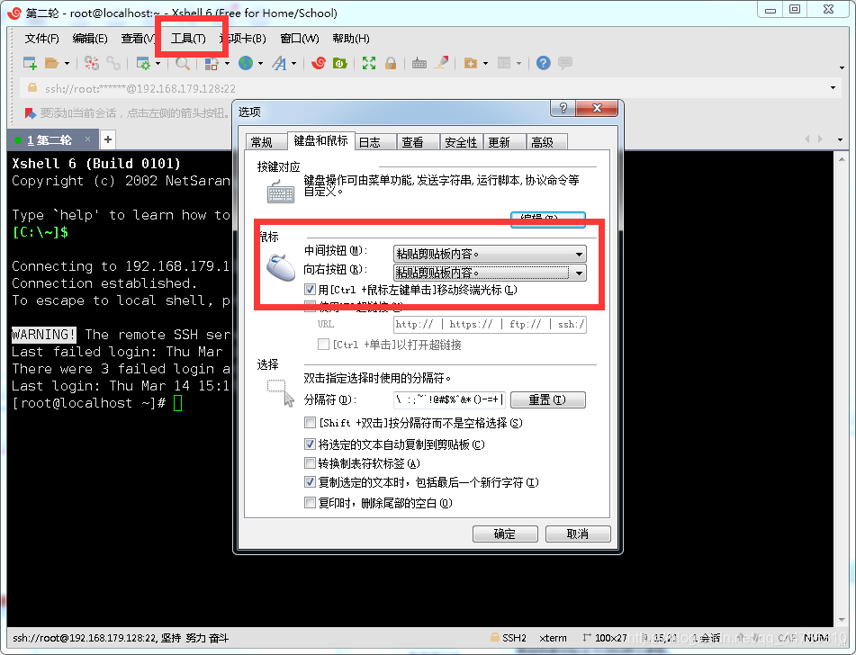The height and width of the screenshot is (655, 856).
Task: Click the New Session toolbar icon
Action: [30, 63]
